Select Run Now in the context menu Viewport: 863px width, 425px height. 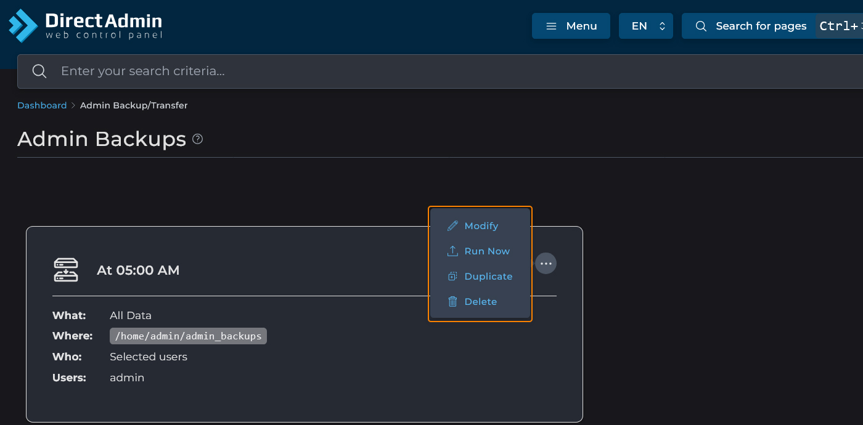click(x=486, y=251)
